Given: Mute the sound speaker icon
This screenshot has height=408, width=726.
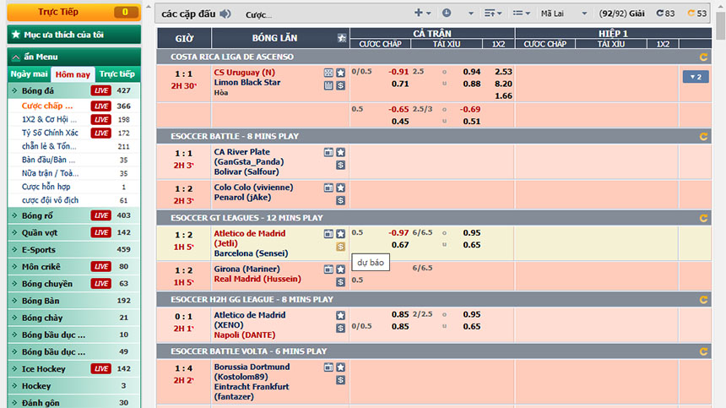Looking at the screenshot, I should click(x=225, y=14).
